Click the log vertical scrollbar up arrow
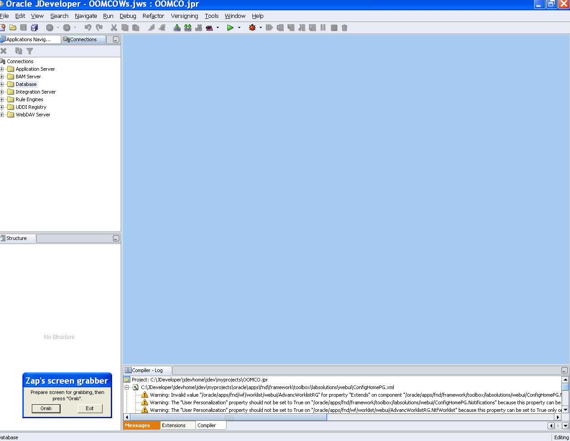570x441 pixels. [x=566, y=380]
